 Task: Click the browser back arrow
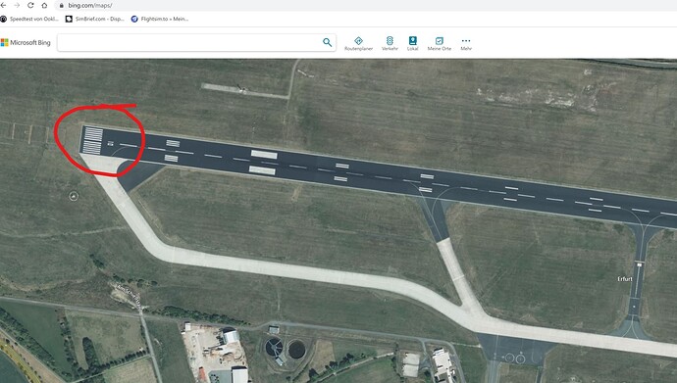[4, 5]
